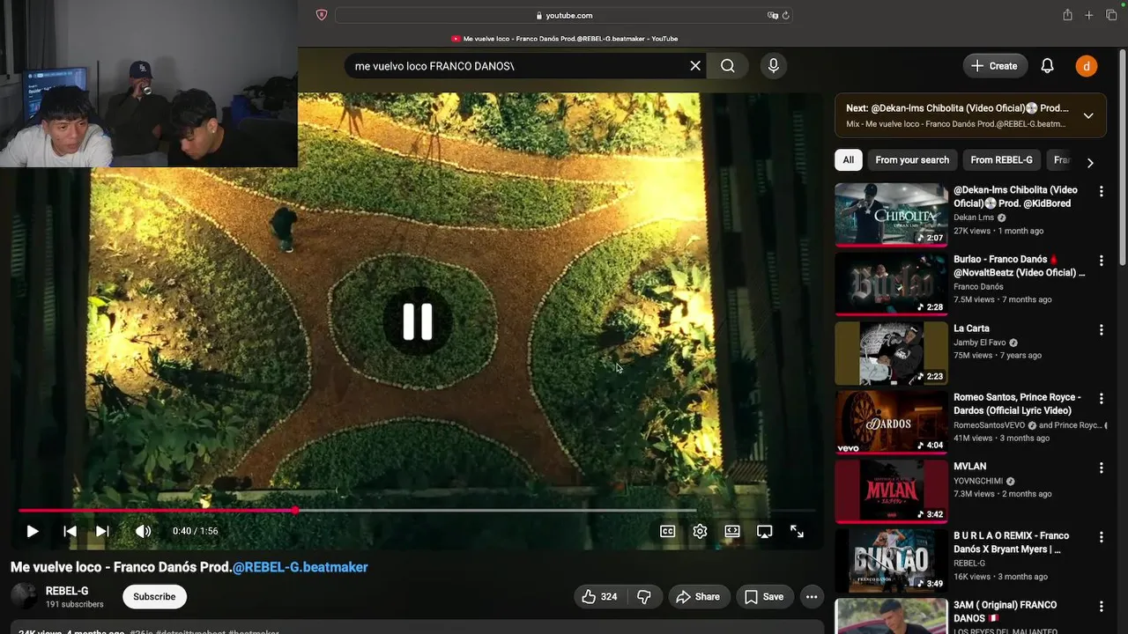Click YOVNGCHIMI channel name
This screenshot has width=1128, height=634.
coord(978,481)
